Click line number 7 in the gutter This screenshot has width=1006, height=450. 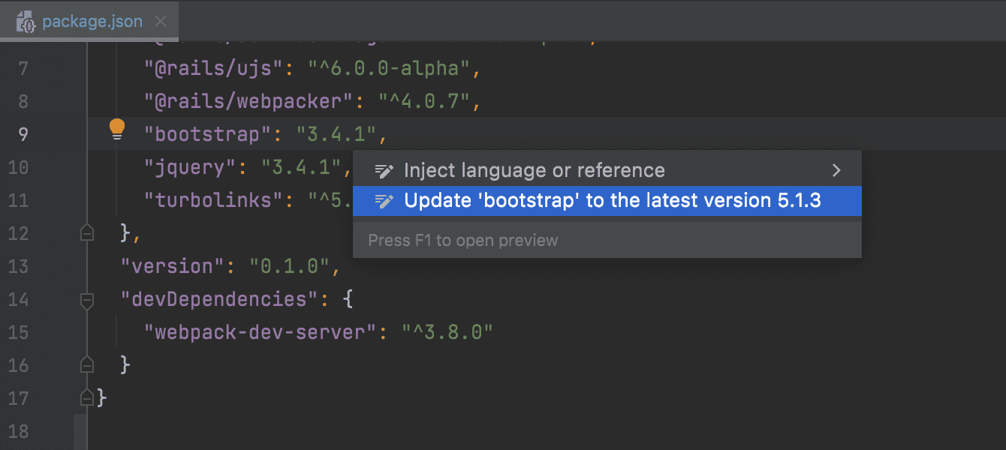pyautogui.click(x=22, y=69)
